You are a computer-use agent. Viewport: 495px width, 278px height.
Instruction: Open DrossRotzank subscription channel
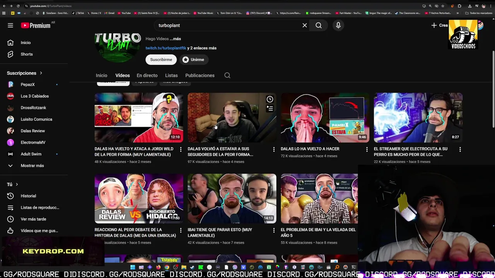pos(33,108)
